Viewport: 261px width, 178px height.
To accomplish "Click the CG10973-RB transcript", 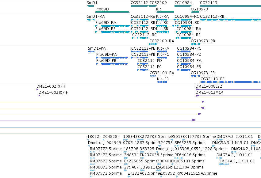I will [x=195, y=44].
